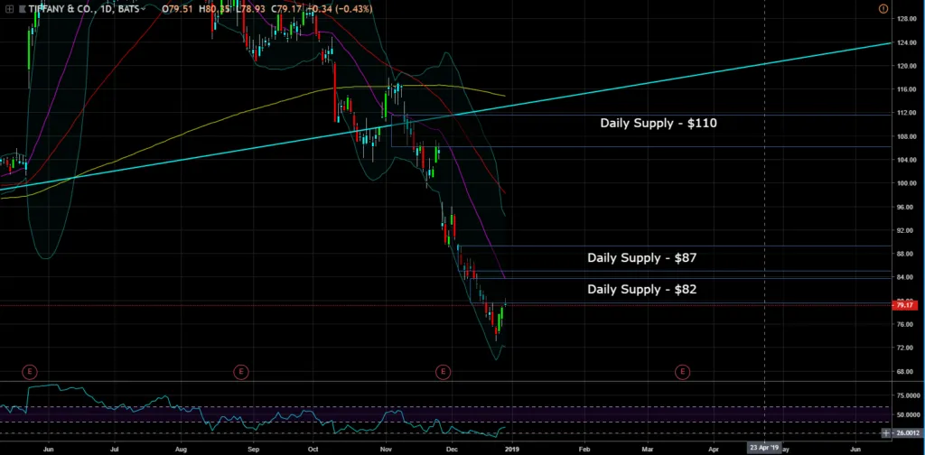Screen dimensions: 925x455
Task: Click the orange alert warning icon
Action: [883, 8]
